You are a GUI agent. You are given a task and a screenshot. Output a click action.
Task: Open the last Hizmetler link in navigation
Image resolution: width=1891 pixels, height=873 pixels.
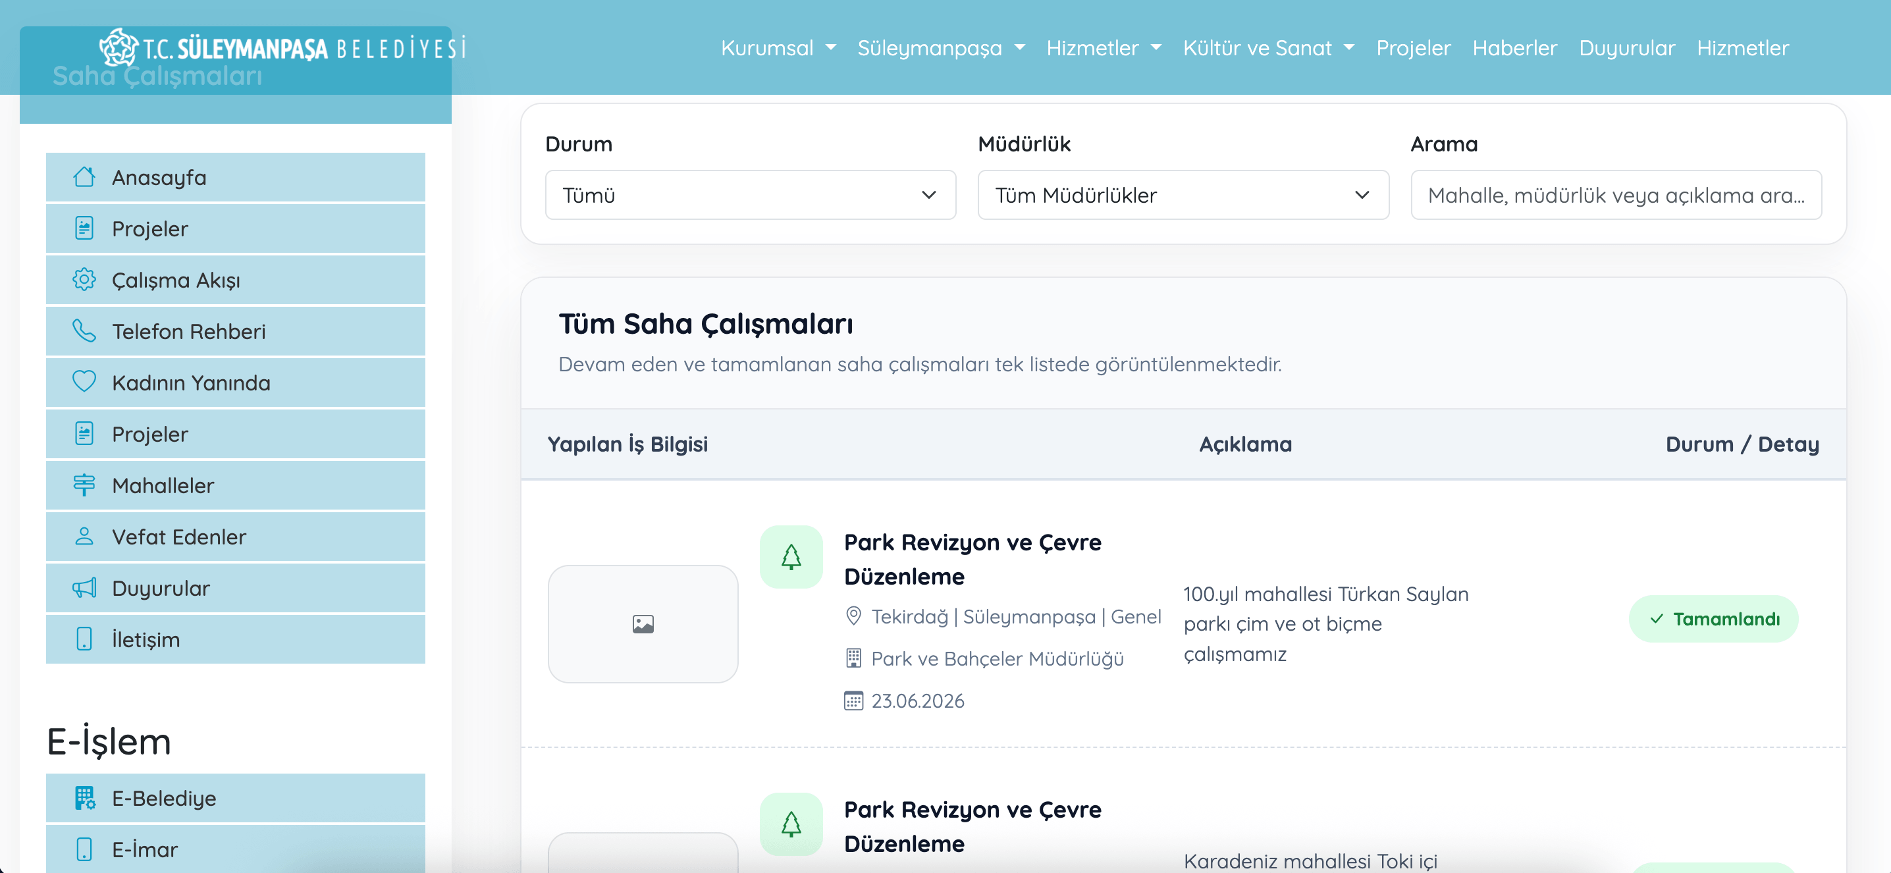pyautogui.click(x=1743, y=47)
